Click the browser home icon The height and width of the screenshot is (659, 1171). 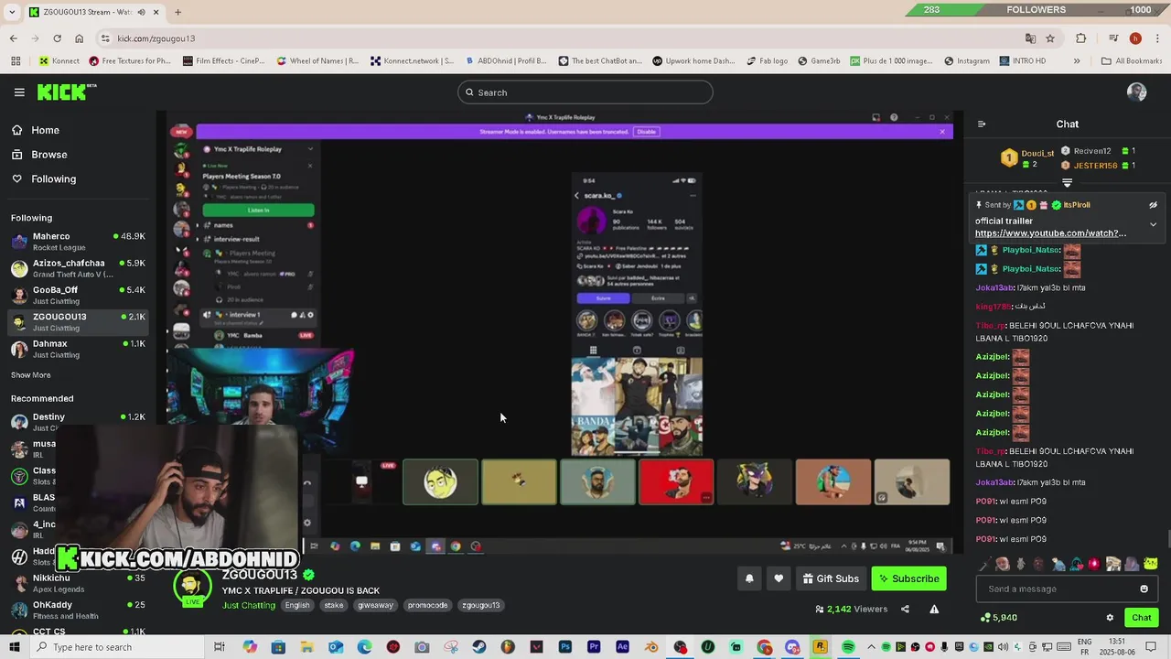(x=80, y=38)
